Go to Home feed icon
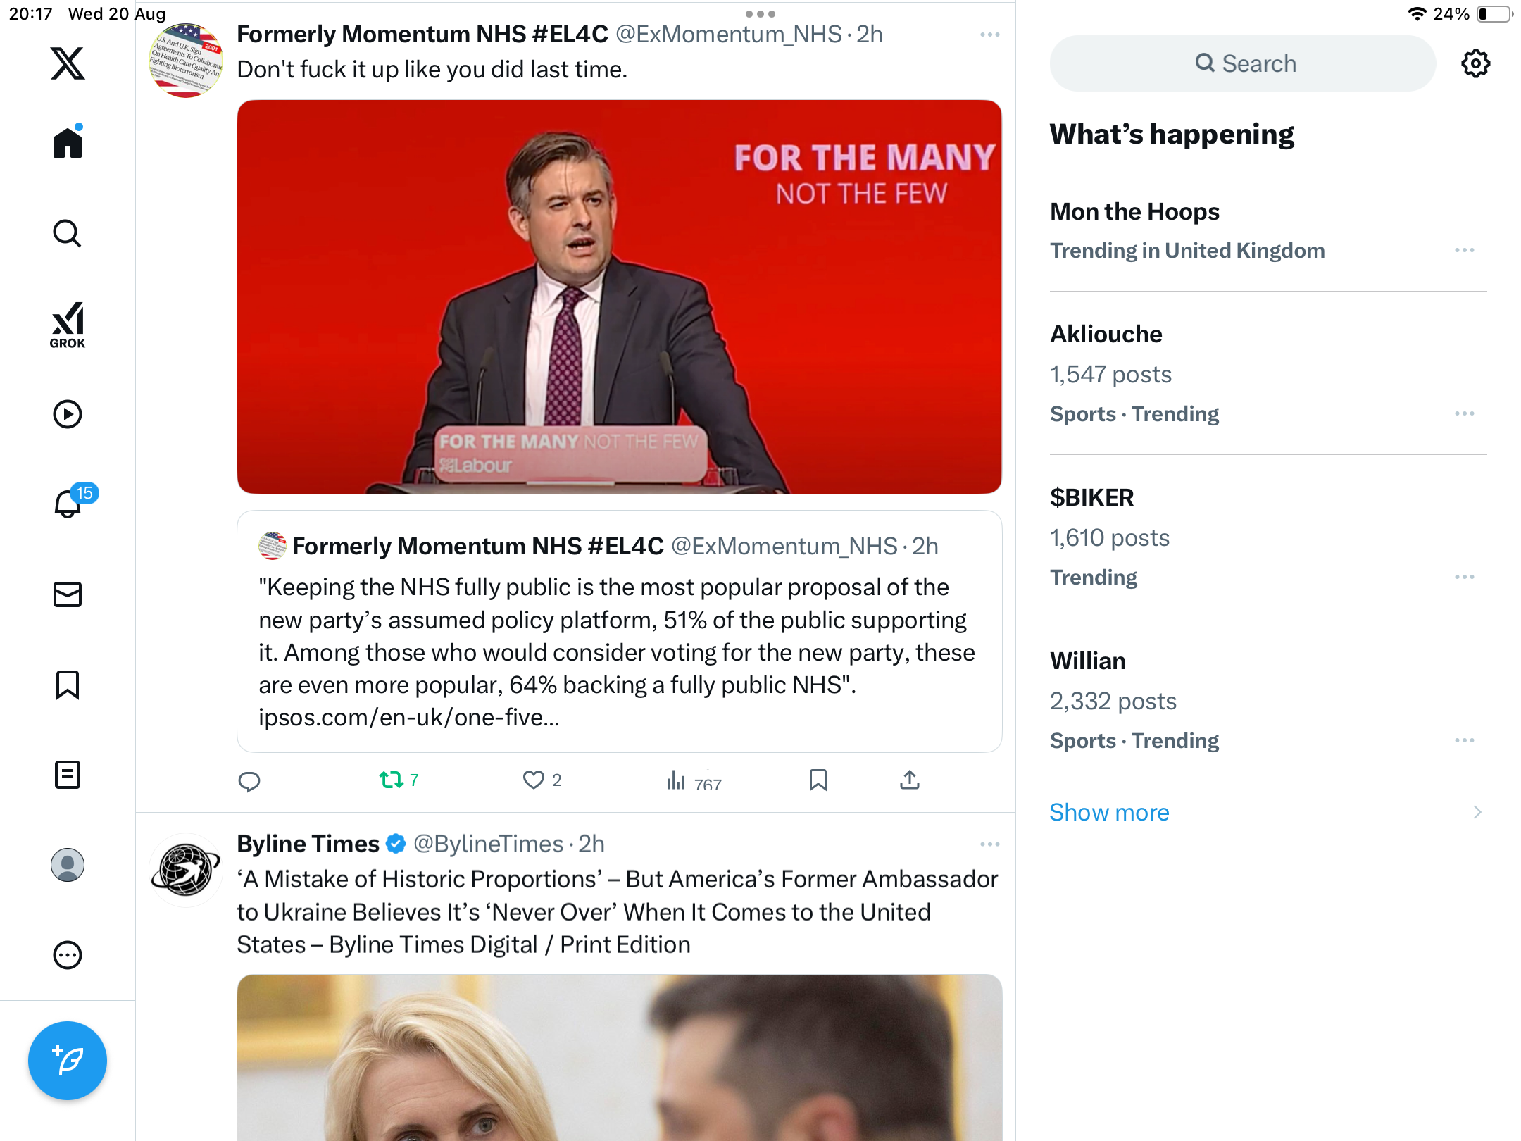The height and width of the screenshot is (1141, 1521). tap(68, 143)
